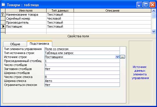The width and height of the screenshot is (157, 107).
Task: Select the Поставщик field name cell
Action: (26, 26)
